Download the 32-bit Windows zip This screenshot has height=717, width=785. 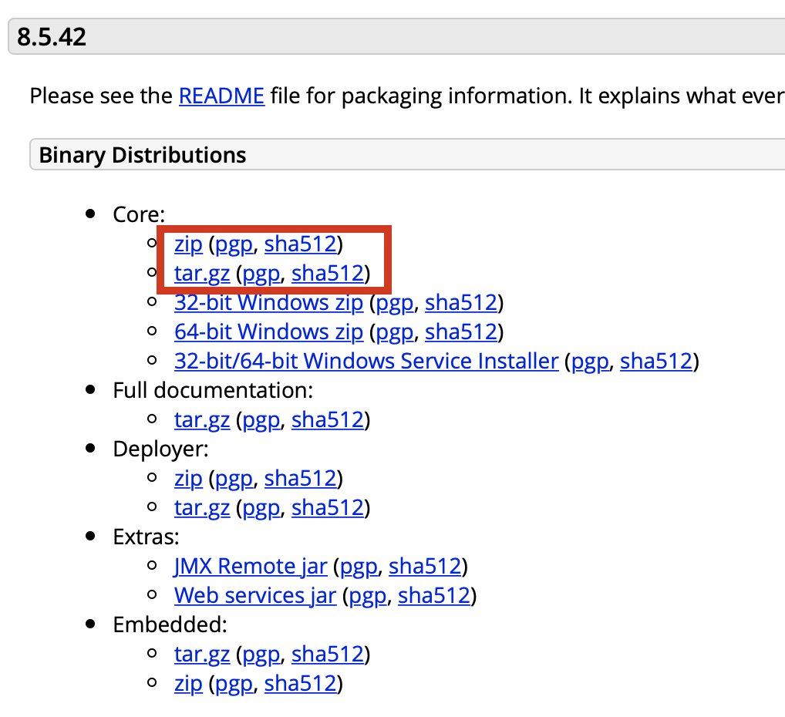269,303
